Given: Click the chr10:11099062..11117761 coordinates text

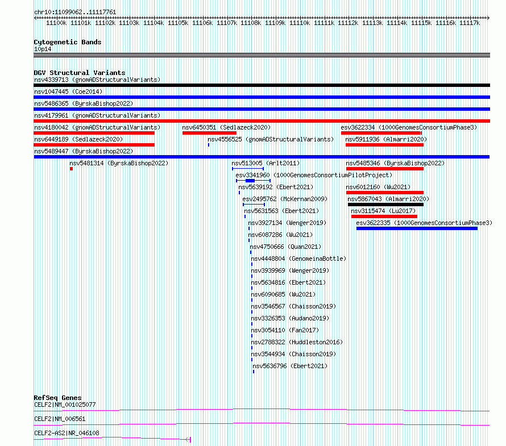Looking at the screenshot, I should pos(75,12).
